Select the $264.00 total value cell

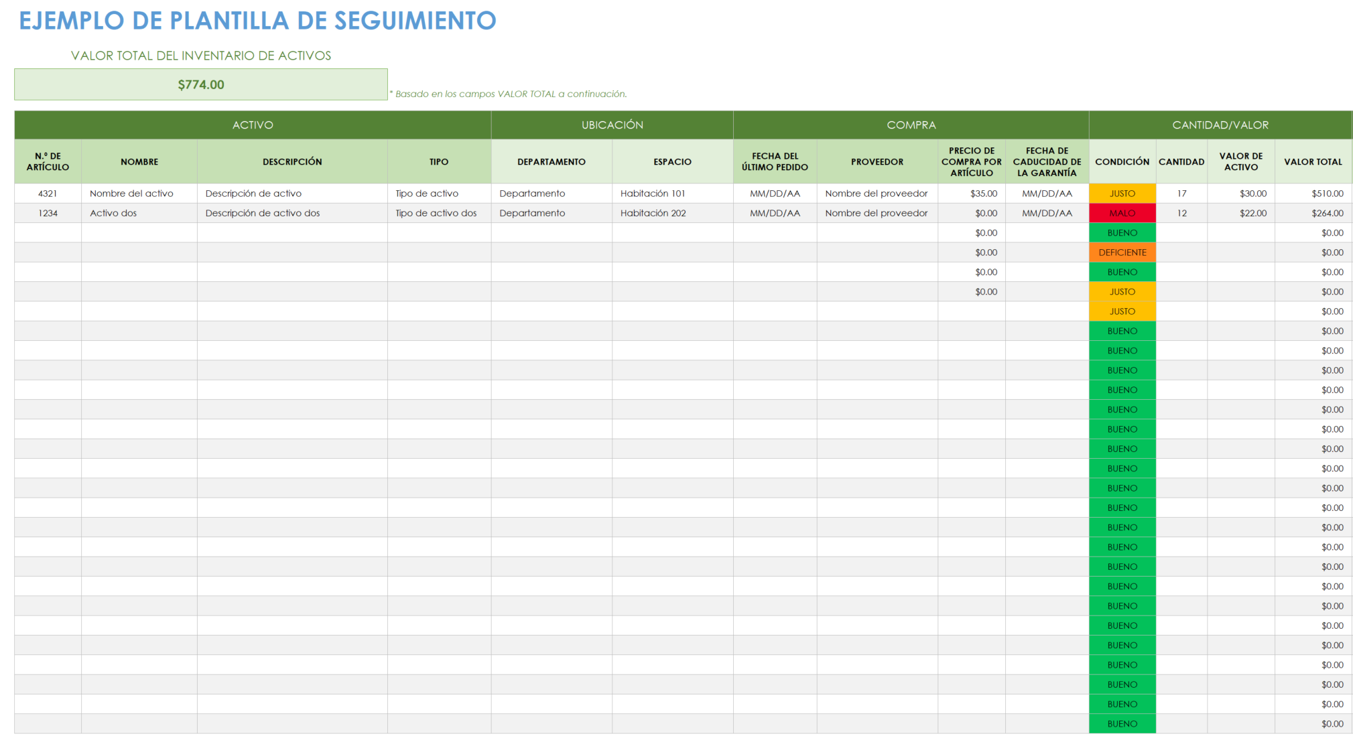coord(1313,213)
